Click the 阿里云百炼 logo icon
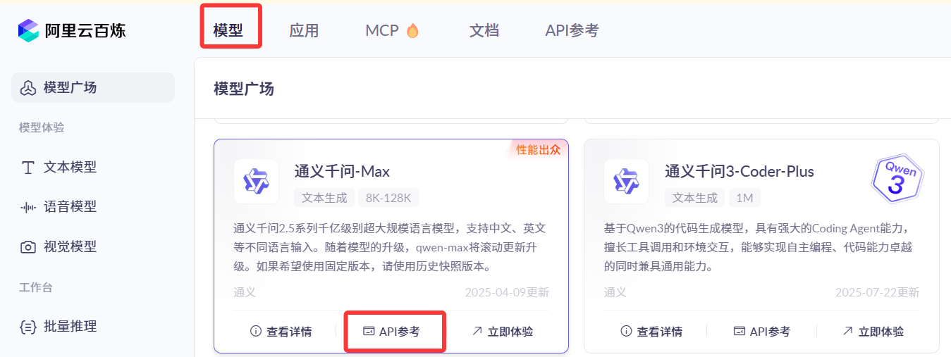Image resolution: width=951 pixels, height=357 pixels. tap(28, 30)
